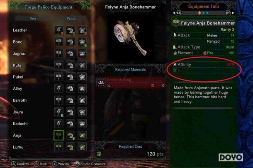Select the highlighted Anja hammer icon
The image size is (253, 168).
59,135
